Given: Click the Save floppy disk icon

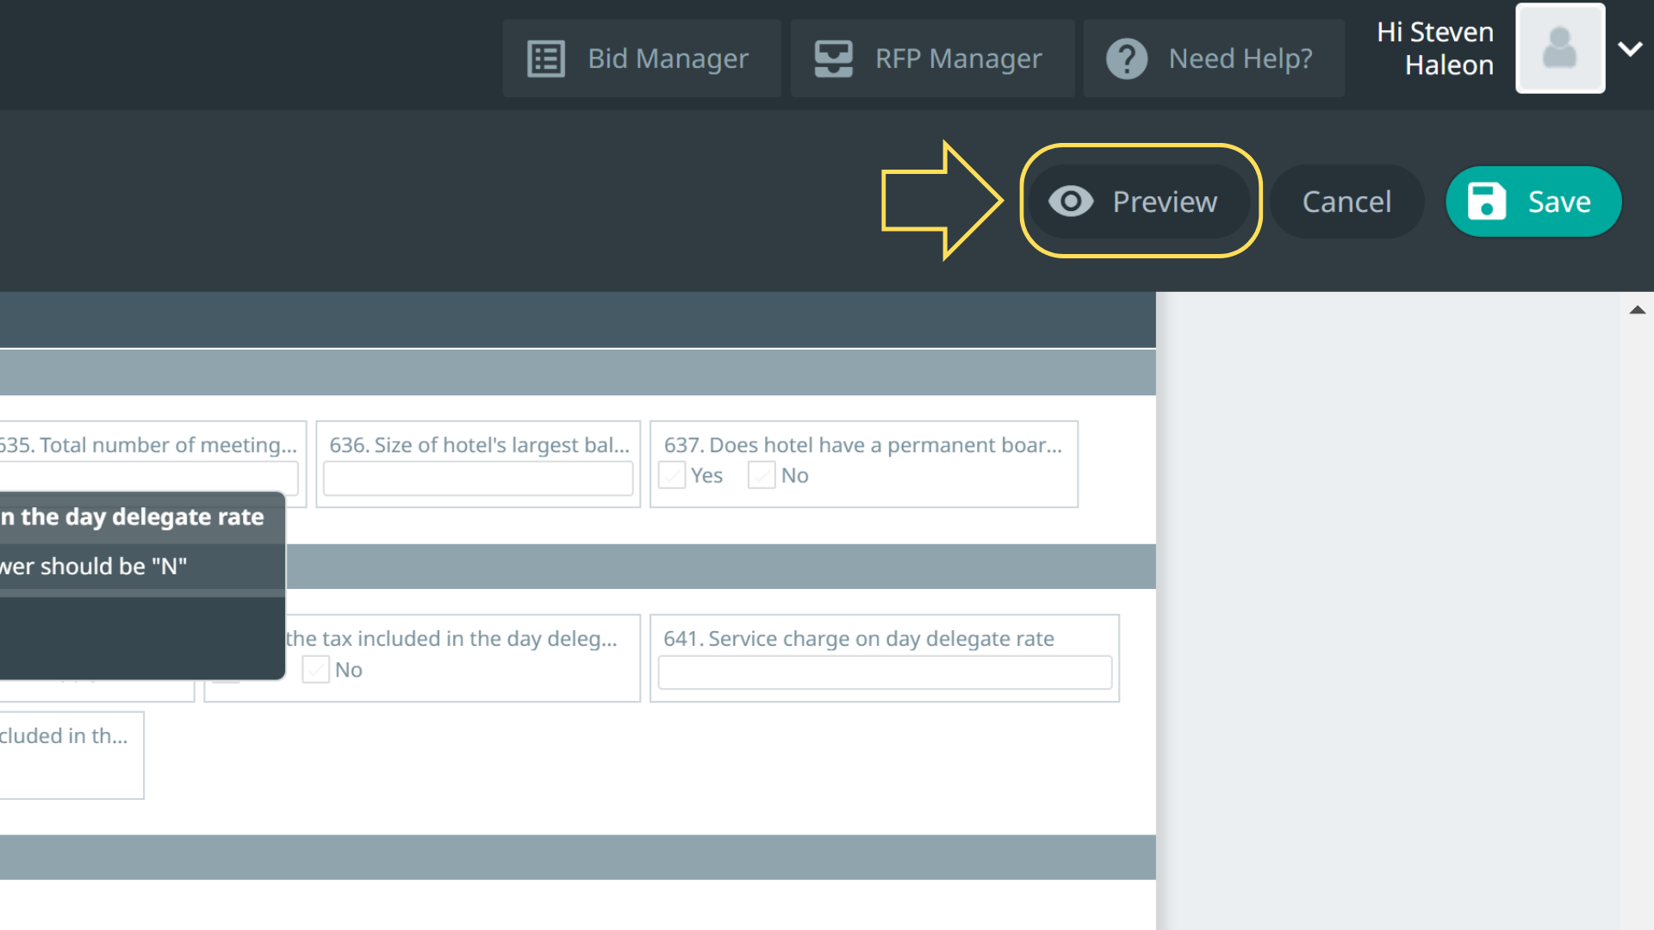Looking at the screenshot, I should (x=1486, y=201).
